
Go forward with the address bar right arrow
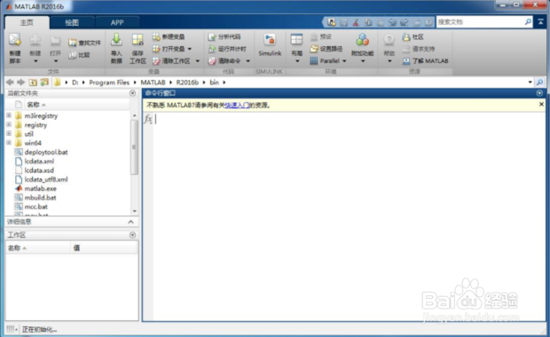21,82
